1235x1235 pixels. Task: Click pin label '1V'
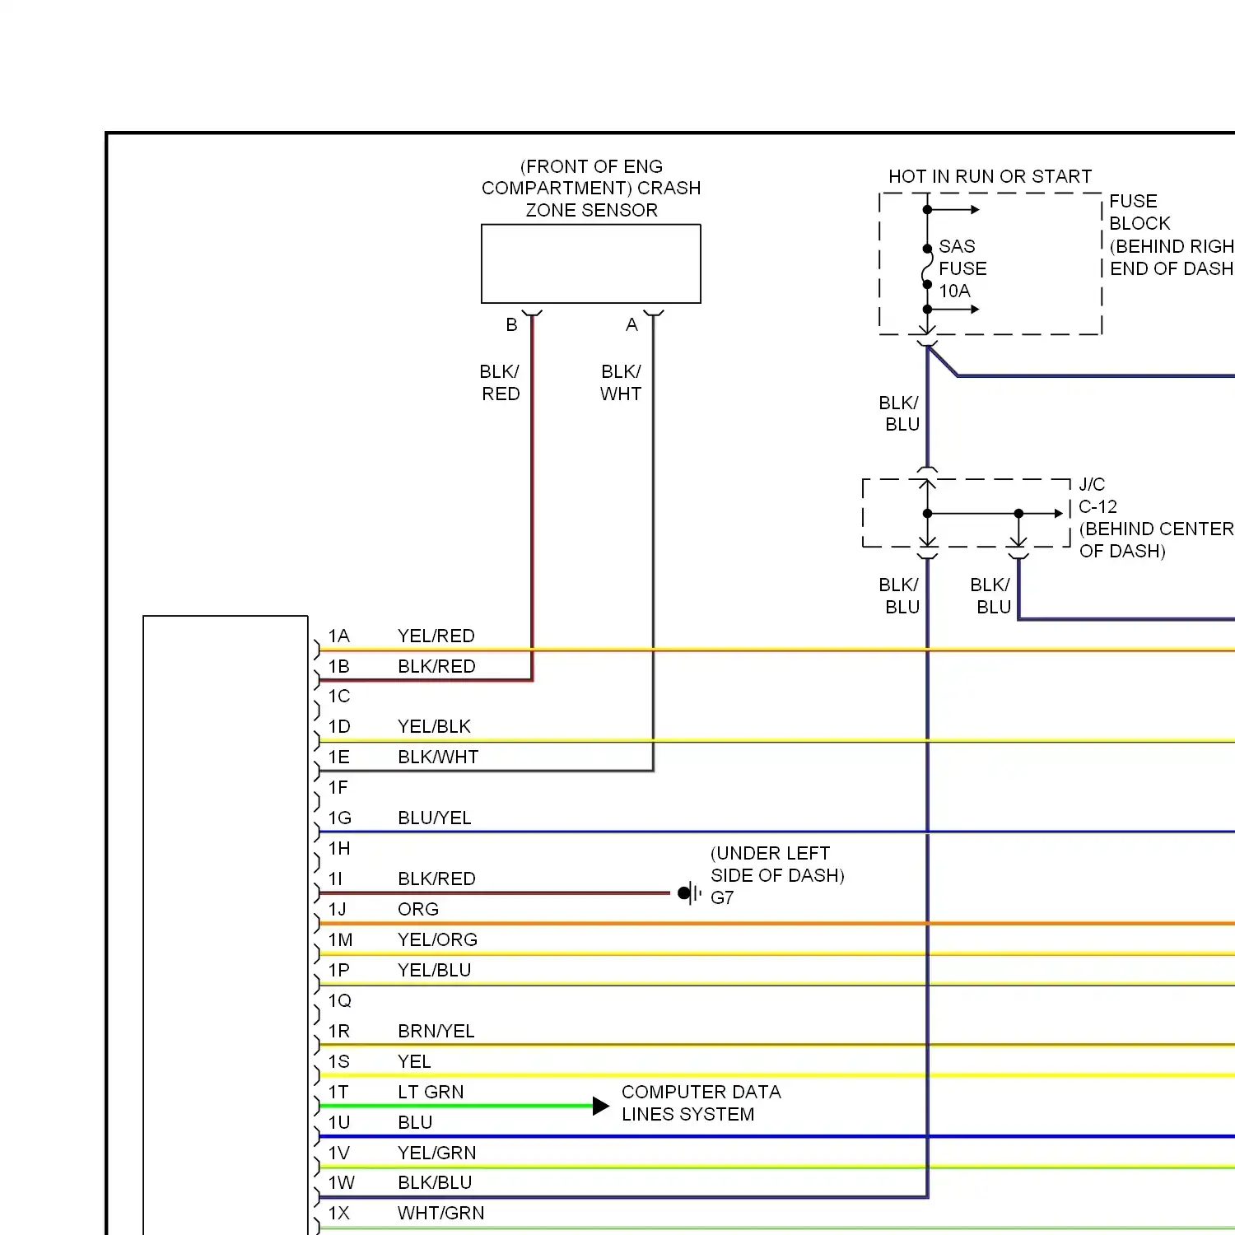[339, 1153]
